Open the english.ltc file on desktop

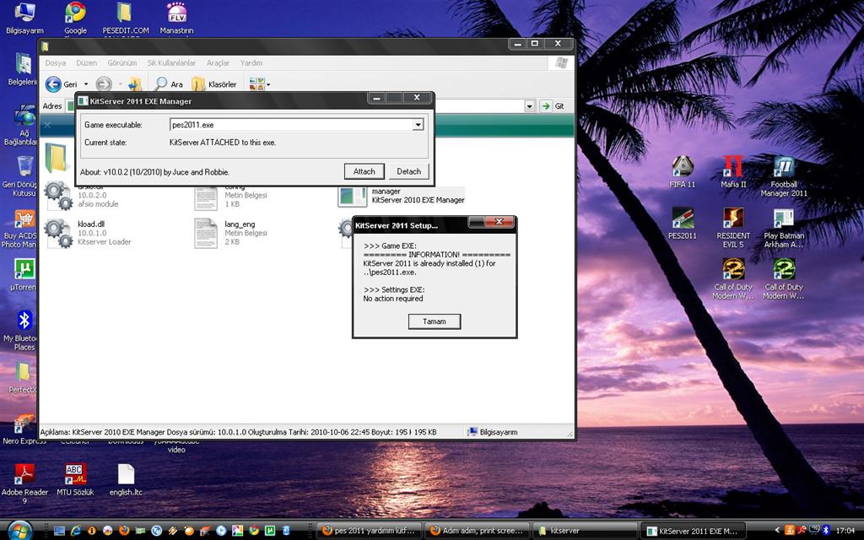pyautogui.click(x=126, y=479)
